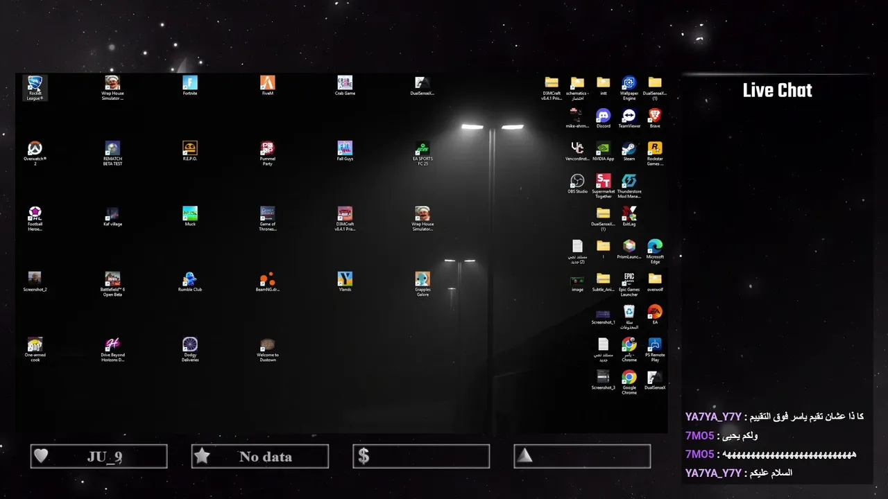This screenshot has height=499, width=888.
Task: Launch Battlefield 6 Open Beta
Action: (x=112, y=285)
